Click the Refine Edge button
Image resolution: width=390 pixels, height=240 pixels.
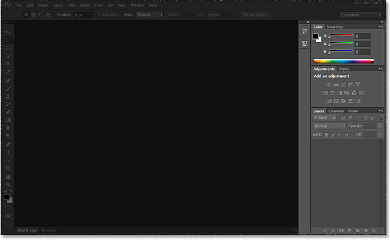[x=256, y=15]
